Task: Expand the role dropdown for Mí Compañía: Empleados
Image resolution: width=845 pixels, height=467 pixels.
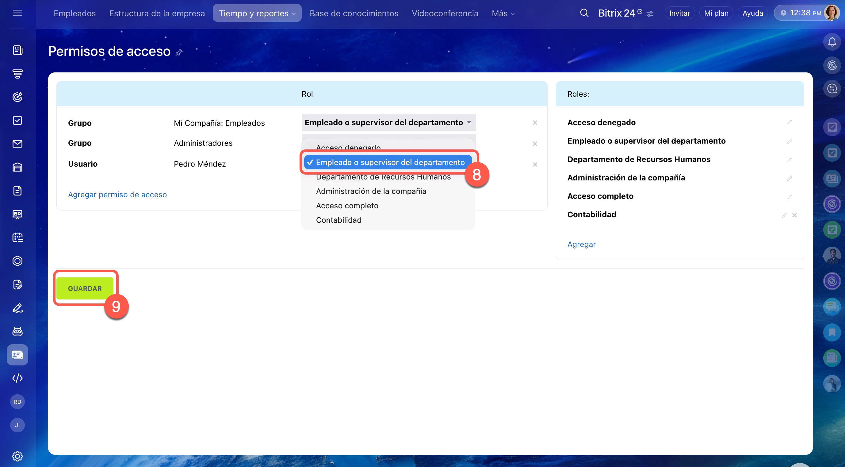Action: (388, 122)
